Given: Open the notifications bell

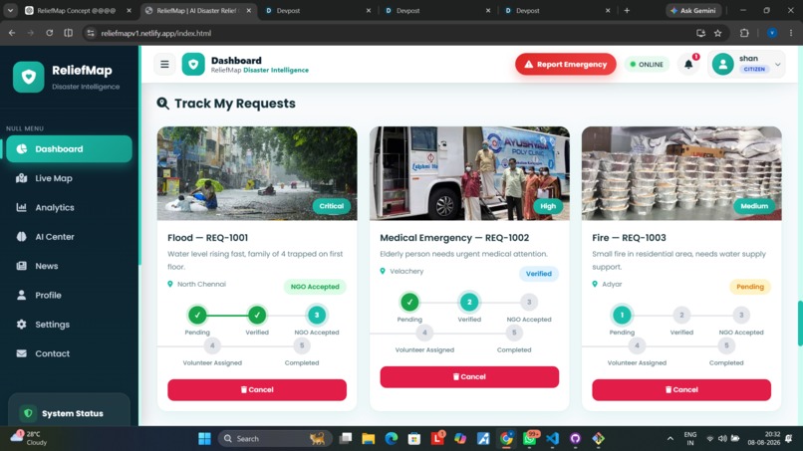Looking at the screenshot, I should [688, 64].
